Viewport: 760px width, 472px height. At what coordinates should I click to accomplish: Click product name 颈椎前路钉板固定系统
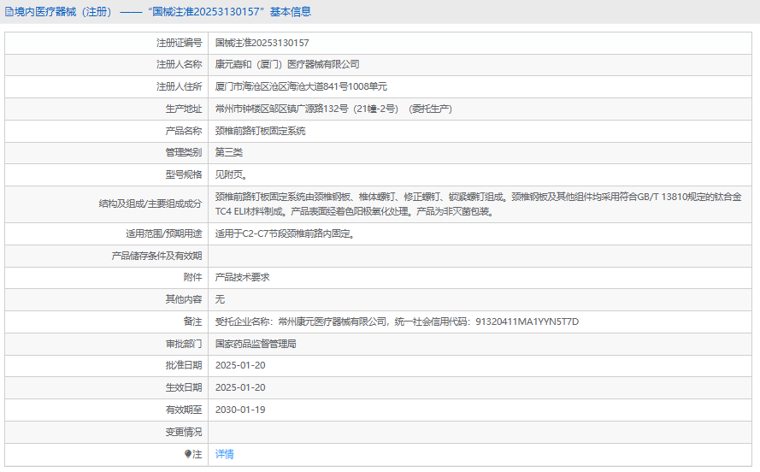click(260, 131)
